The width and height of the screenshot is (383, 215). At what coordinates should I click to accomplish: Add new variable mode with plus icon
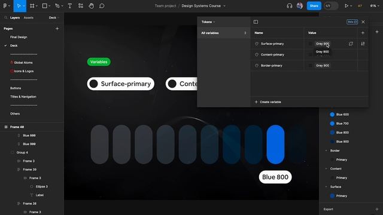click(363, 33)
